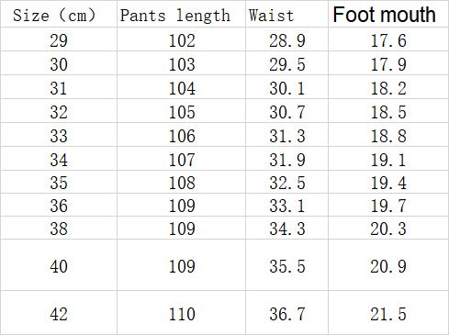Viewport: 449px width, 335px height.
Task: Select the Foot mouth header
Action: coord(388,14)
